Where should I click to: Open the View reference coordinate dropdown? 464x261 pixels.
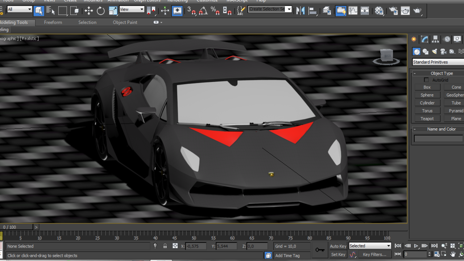(x=132, y=9)
